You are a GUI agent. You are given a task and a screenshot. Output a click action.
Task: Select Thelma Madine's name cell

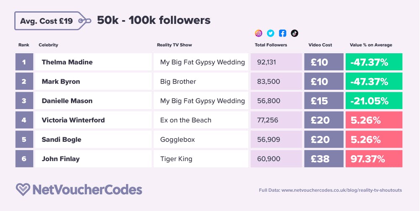pos(67,62)
